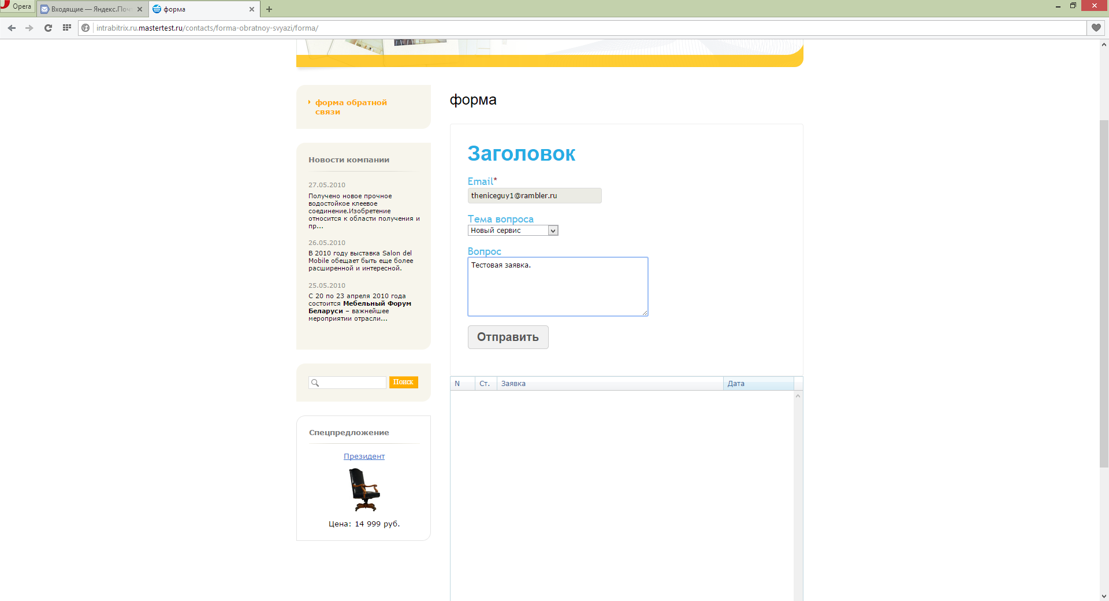Click the Заголовок form heading
Viewport: 1109px width, 601px height.
pos(522,154)
